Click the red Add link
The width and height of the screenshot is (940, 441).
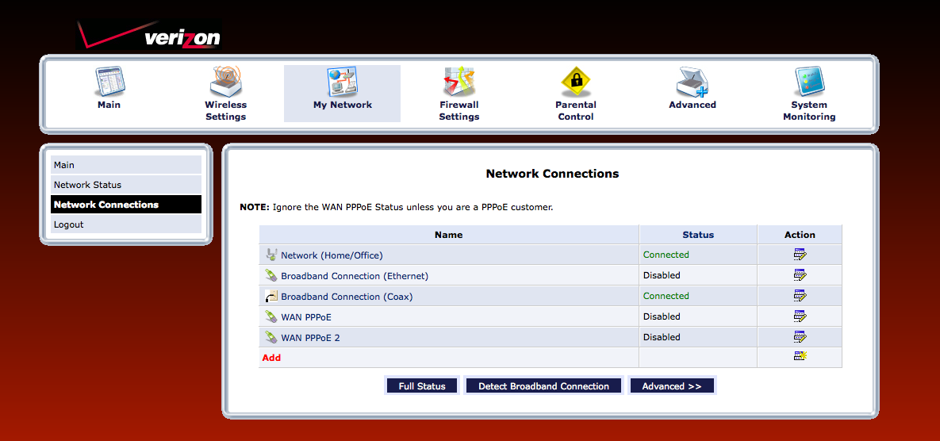tap(271, 358)
